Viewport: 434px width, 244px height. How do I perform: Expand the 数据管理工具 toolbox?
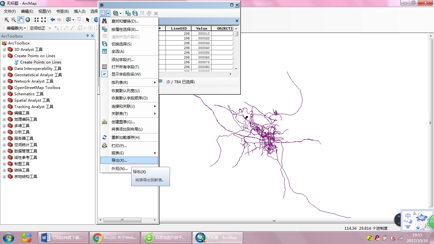click(4, 151)
